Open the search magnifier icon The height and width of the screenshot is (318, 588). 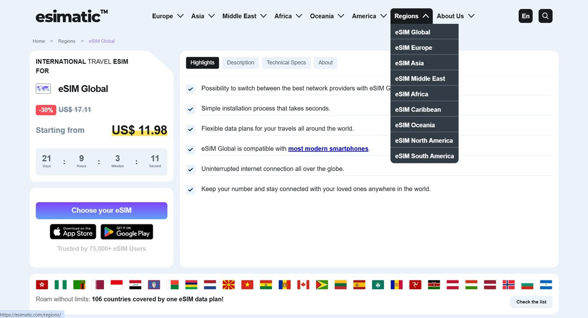point(545,16)
